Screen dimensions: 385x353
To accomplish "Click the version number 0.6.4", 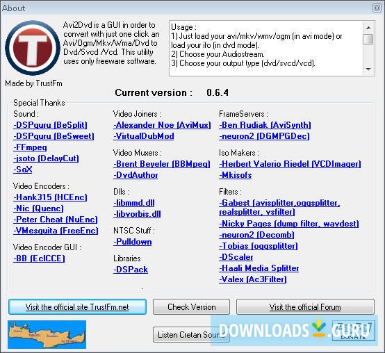I will (218, 92).
